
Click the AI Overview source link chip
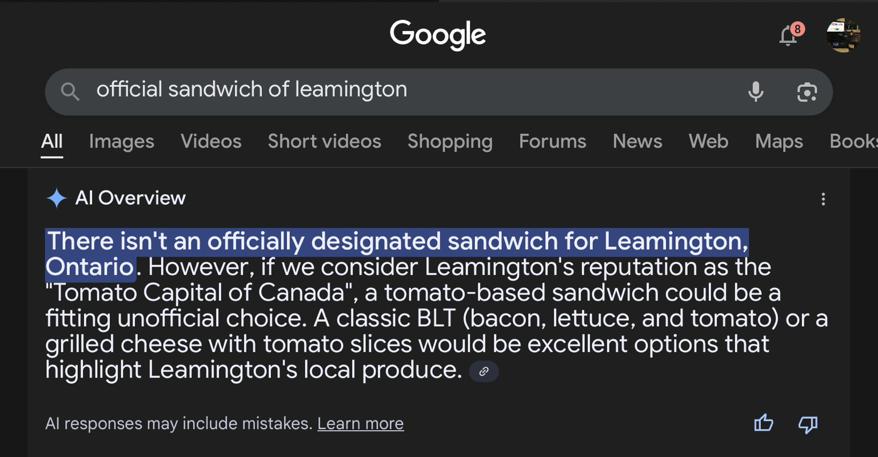(484, 371)
